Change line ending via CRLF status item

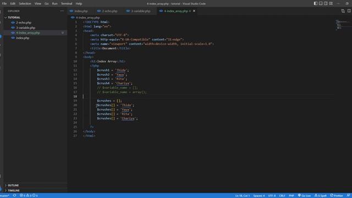point(282,196)
